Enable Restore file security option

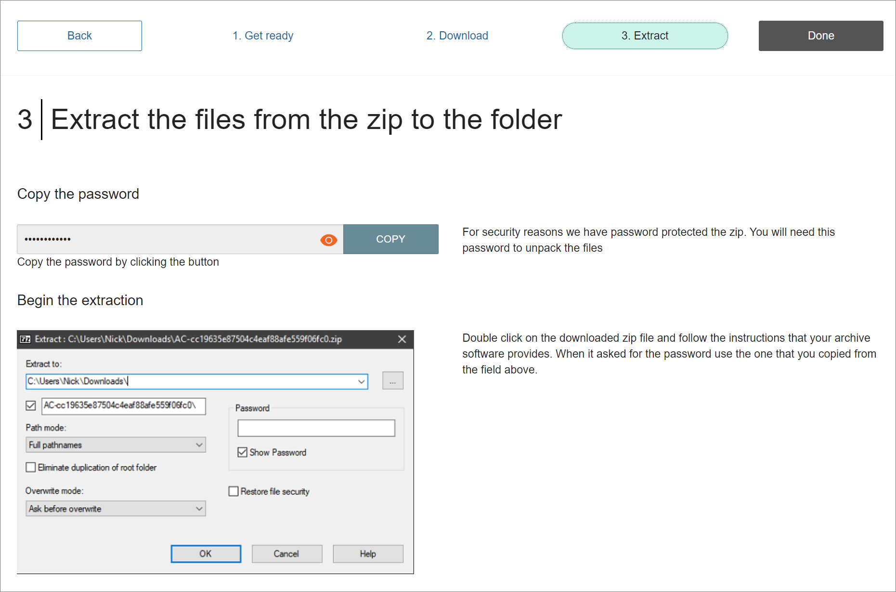pos(233,491)
